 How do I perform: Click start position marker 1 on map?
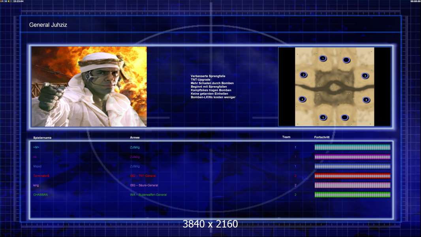(323, 58)
